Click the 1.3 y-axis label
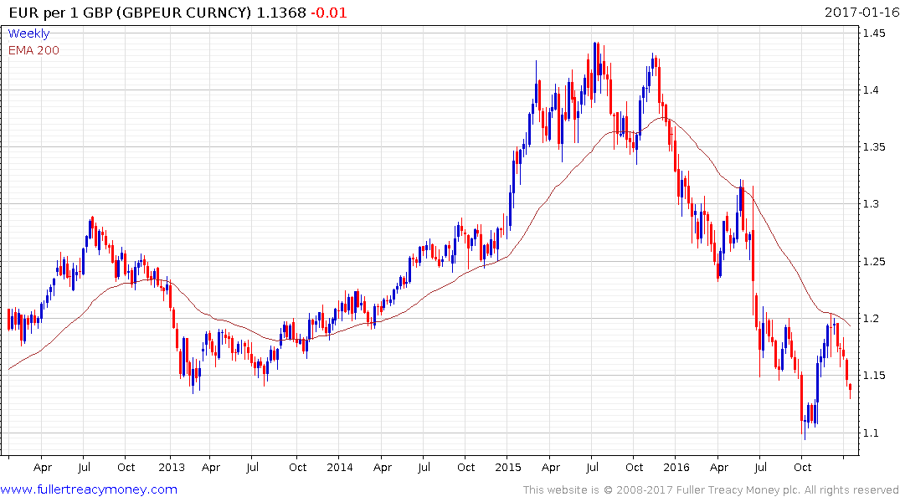Viewport: 900px width, 502px height. point(871,204)
